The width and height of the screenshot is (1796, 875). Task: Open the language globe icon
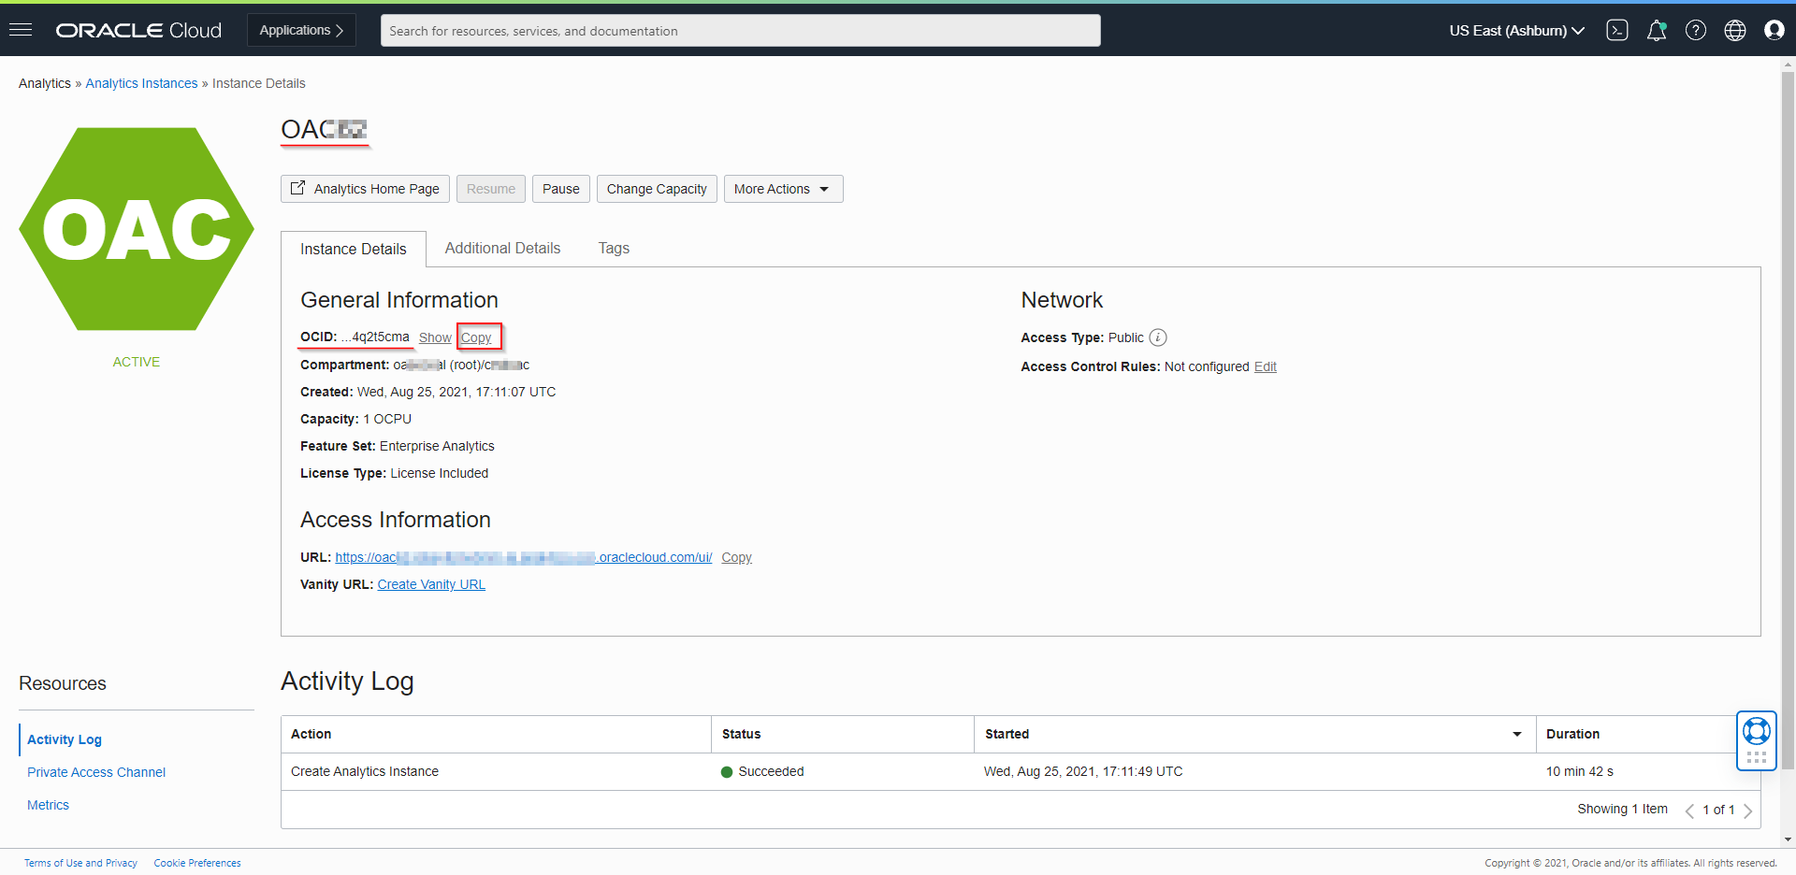[1735, 30]
